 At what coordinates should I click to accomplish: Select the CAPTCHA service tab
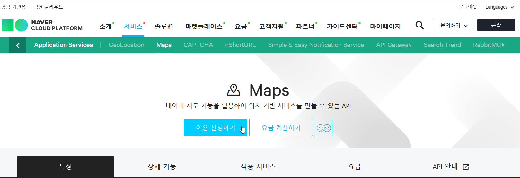(198, 45)
